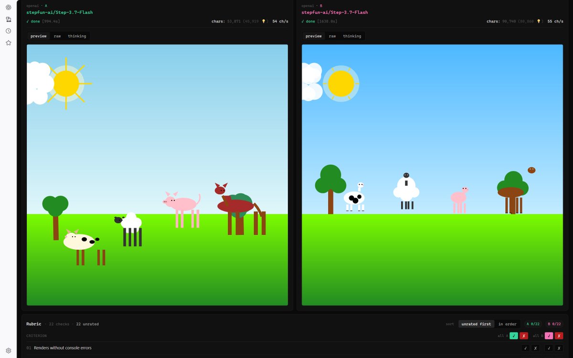Pass model B on 'Renders without console errors'
This screenshot has height=358, width=573.
[x=549, y=348]
